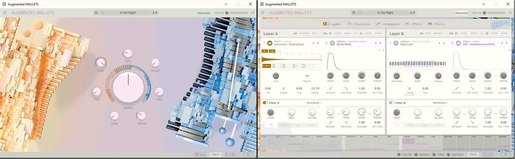
Task: Adjust the Layer A Vol slider
Action: click(307, 33)
